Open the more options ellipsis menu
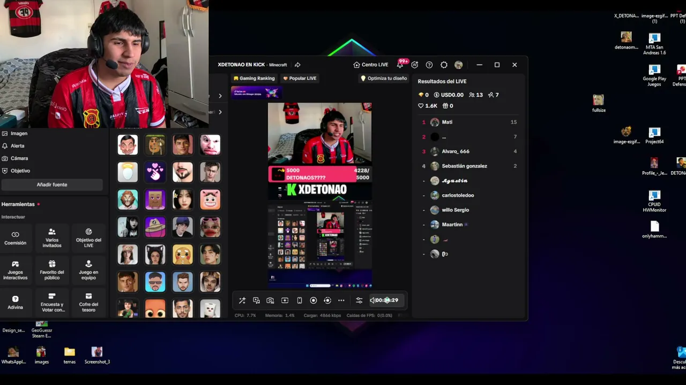Viewport: 686px width, 385px height. point(341,301)
